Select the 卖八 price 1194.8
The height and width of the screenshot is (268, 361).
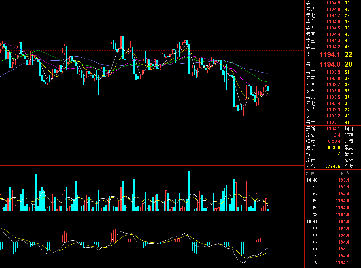(x=333, y=9)
